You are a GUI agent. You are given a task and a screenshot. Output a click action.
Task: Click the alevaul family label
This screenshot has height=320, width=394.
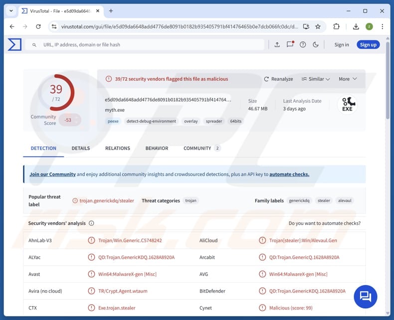point(345,201)
